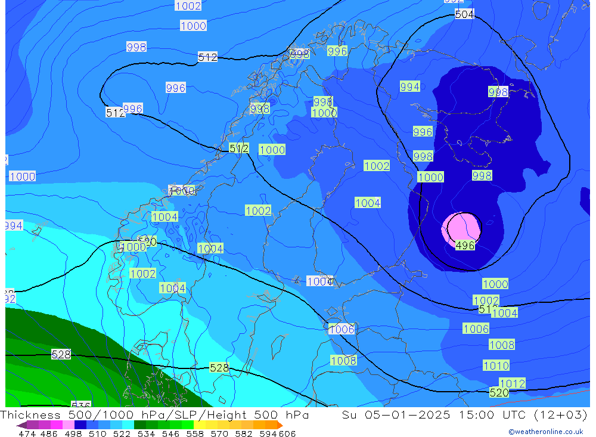596x437 pixels.
Task: Click the green-highlighted 994 isobar label
Action: (409, 87)
